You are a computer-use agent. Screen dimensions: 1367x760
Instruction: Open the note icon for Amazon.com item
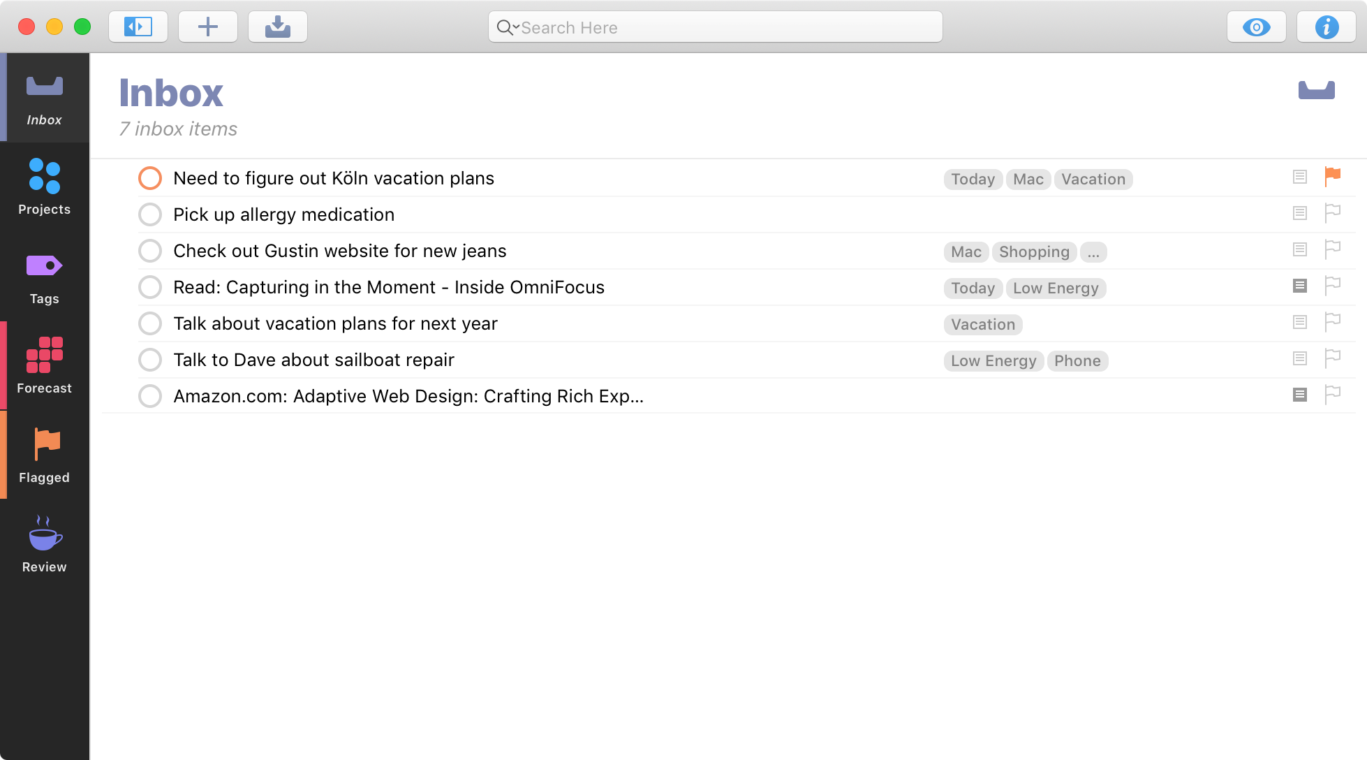pyautogui.click(x=1299, y=395)
